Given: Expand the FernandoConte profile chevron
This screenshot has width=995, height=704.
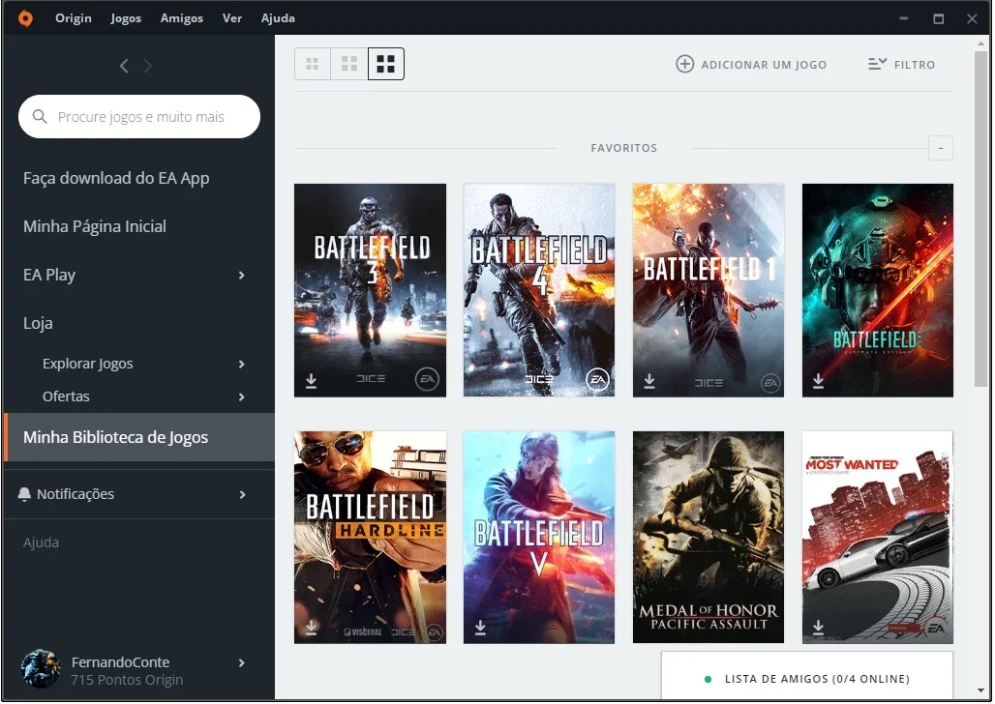Looking at the screenshot, I should pos(241,662).
